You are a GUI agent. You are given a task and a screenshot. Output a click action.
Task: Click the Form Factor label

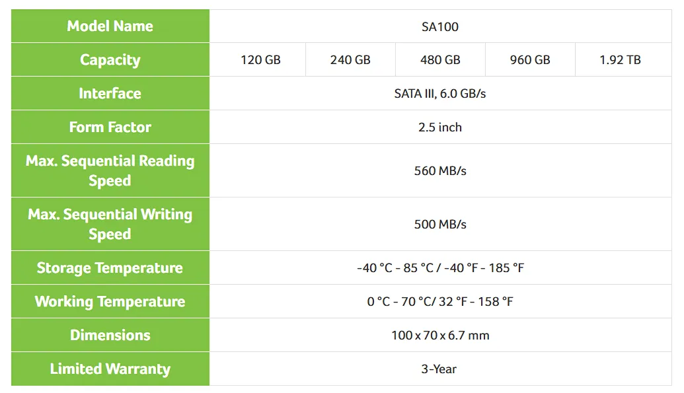coord(110,127)
